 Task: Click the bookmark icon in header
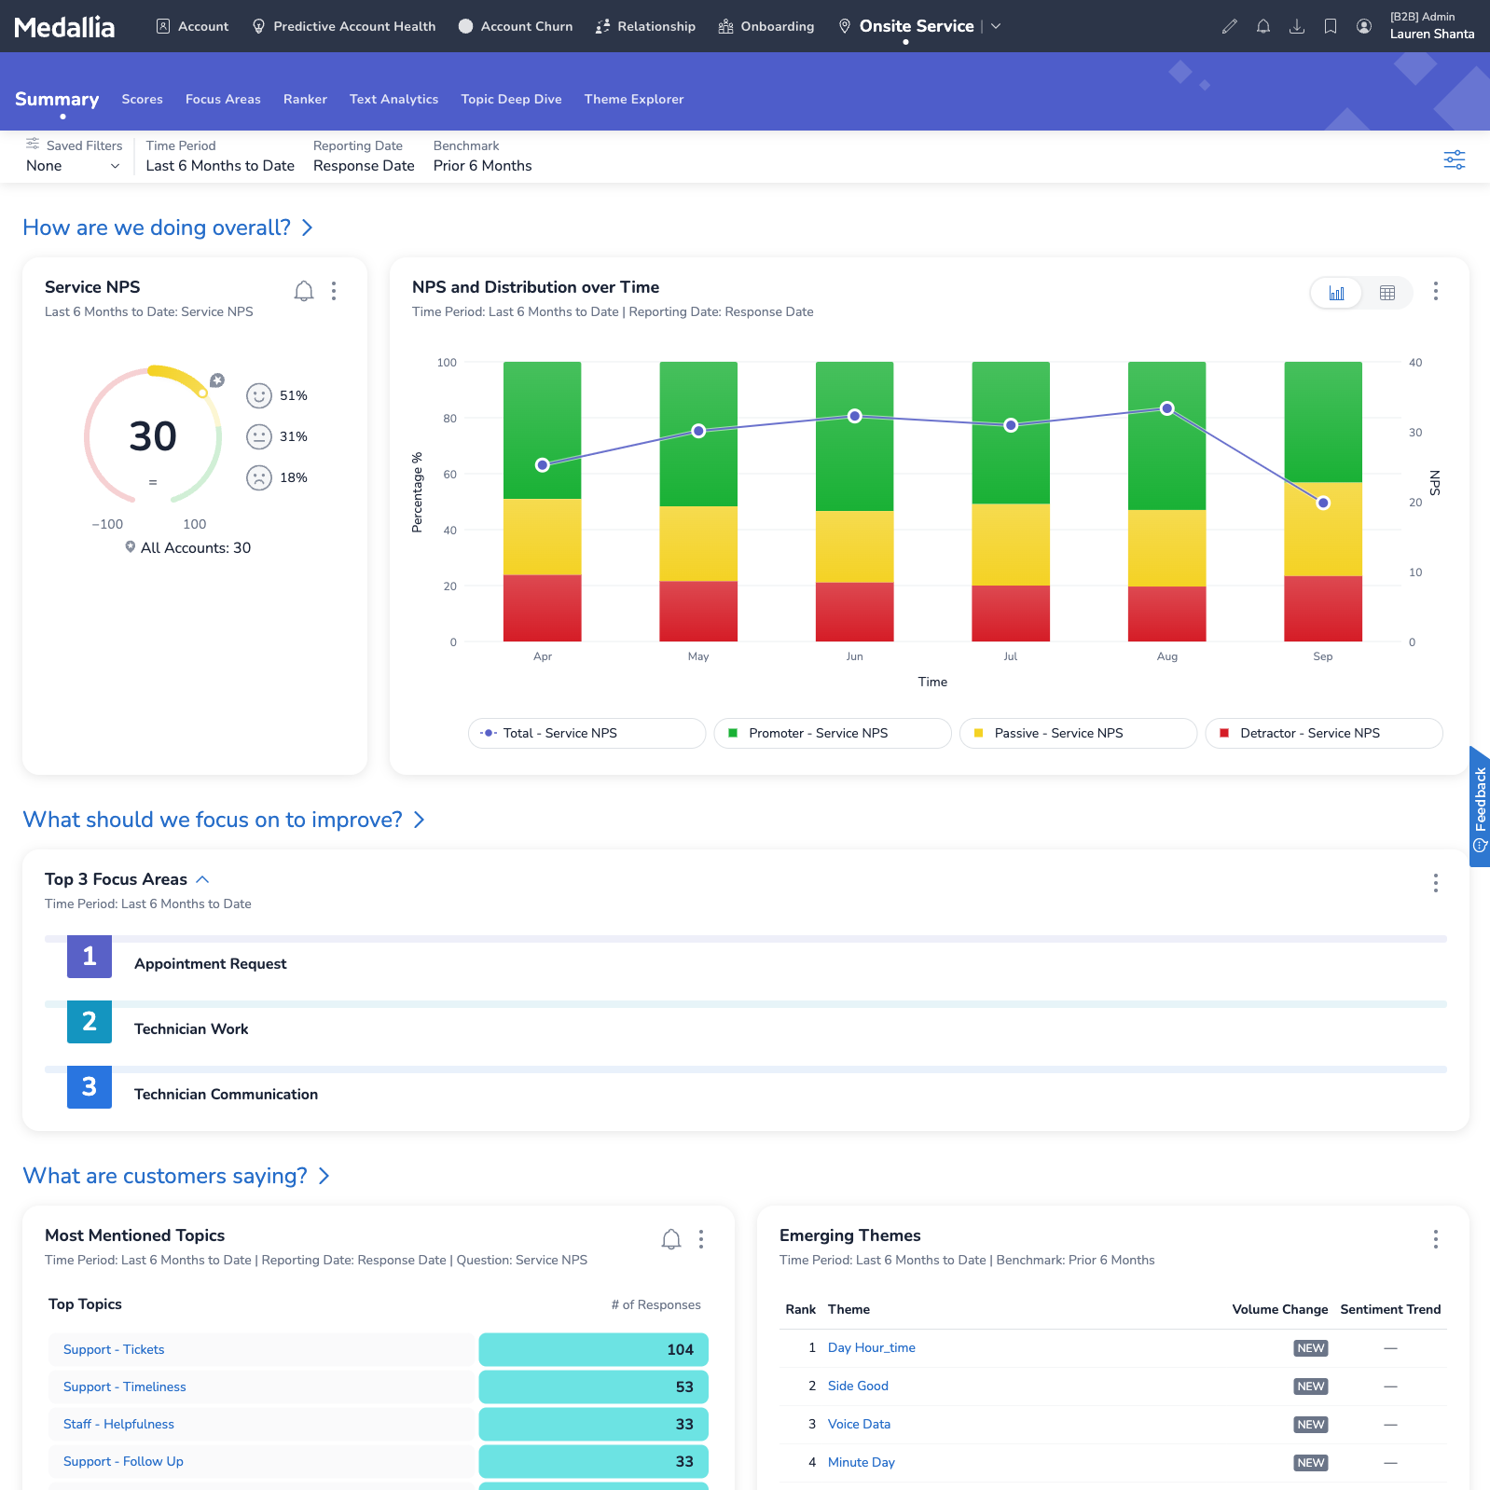pos(1331,26)
